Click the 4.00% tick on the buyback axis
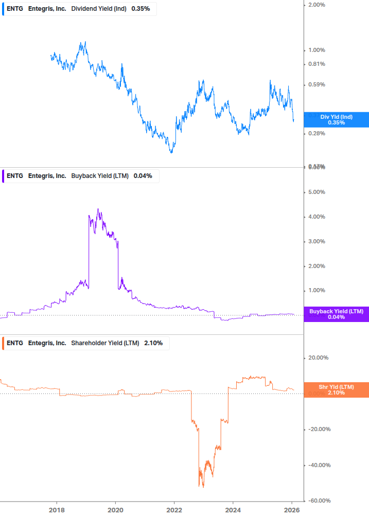The height and width of the screenshot is (517, 369). (317, 217)
